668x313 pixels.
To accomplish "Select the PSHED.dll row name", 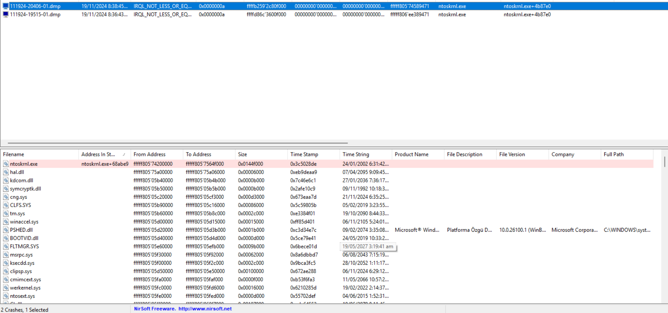I will click(21, 230).
